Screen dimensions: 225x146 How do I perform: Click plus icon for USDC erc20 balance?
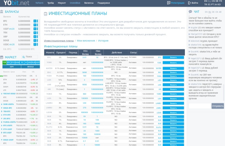(35, 44)
